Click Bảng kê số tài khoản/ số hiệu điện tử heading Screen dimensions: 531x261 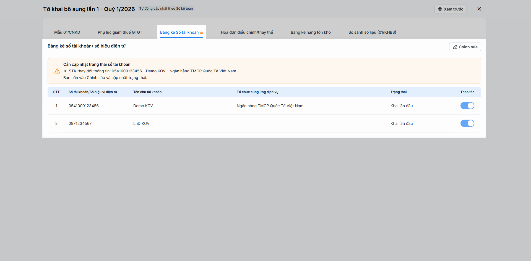[x=87, y=46]
